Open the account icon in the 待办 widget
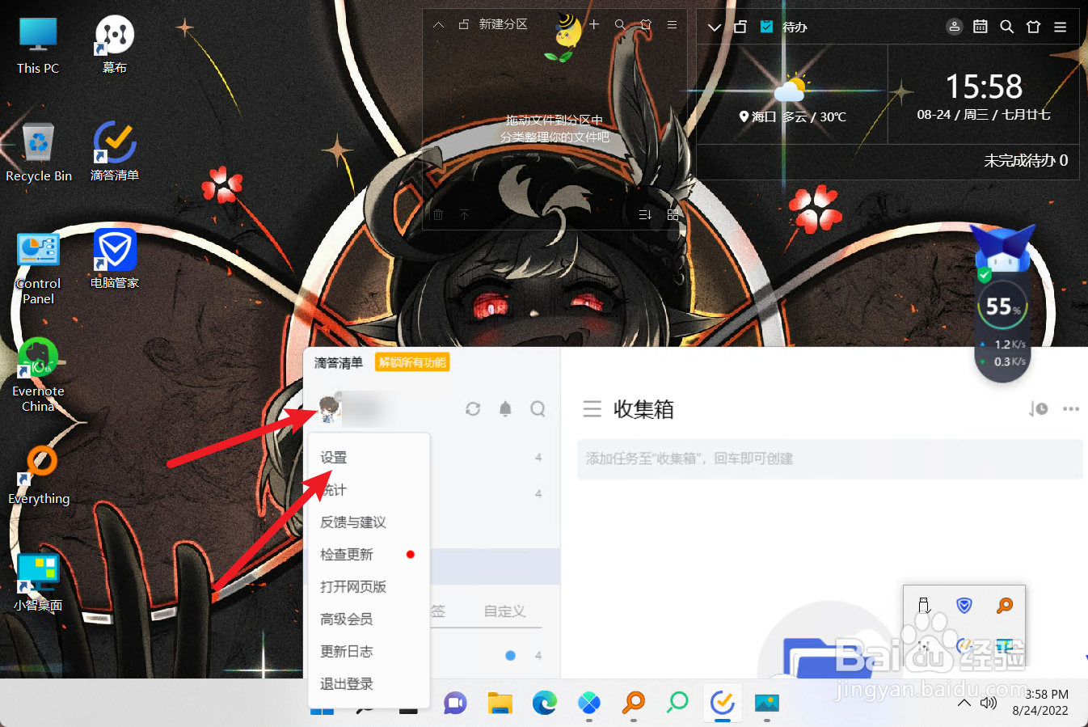1088x727 pixels. pyautogui.click(x=955, y=27)
